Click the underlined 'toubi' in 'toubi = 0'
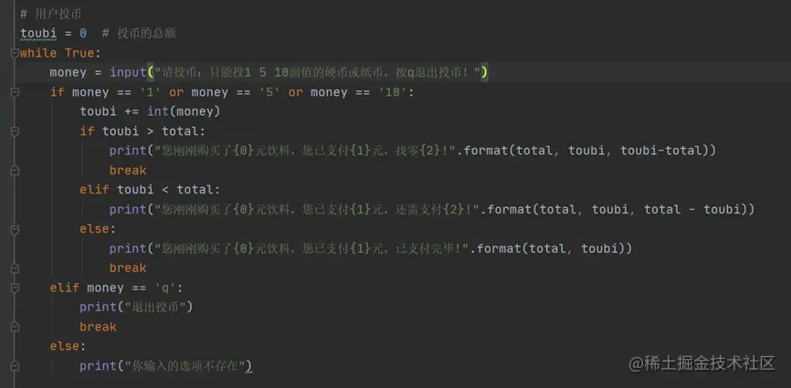 coord(38,34)
